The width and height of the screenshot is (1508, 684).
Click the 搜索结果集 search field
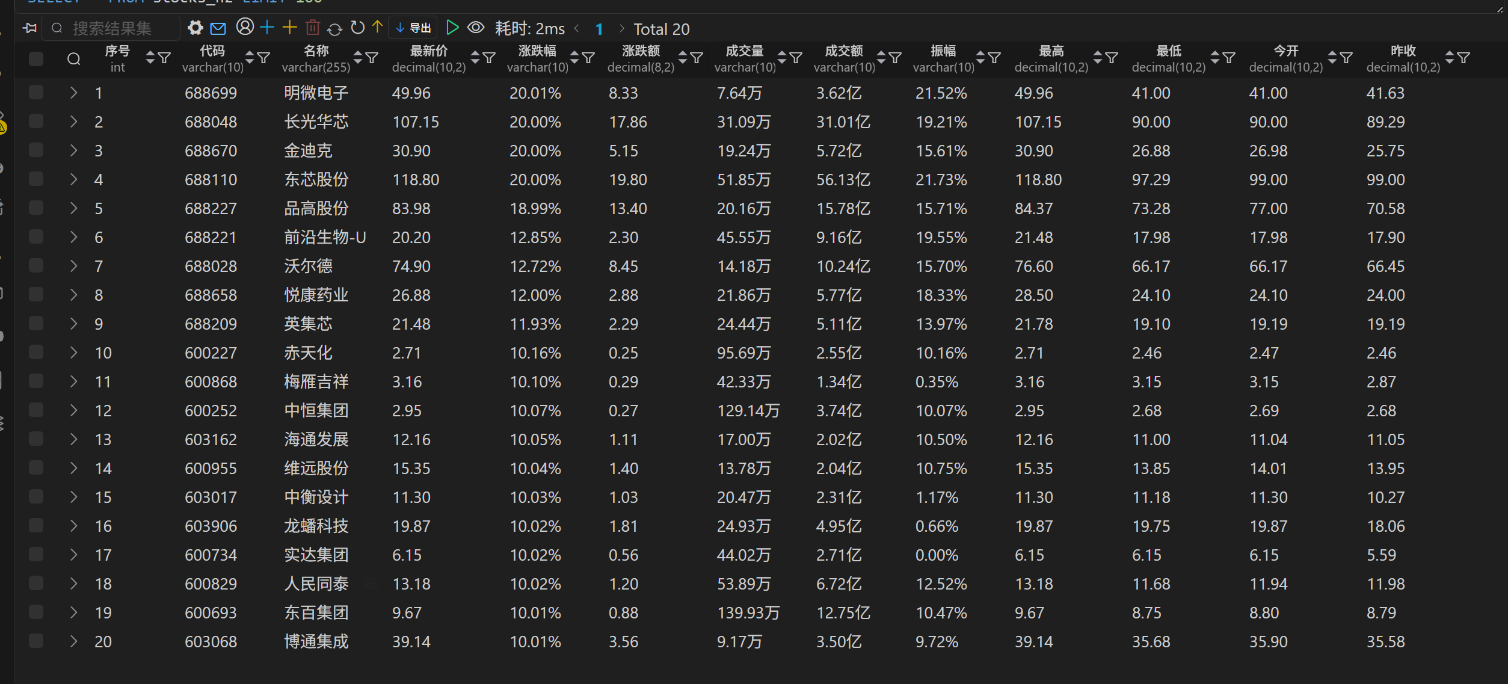click(111, 28)
